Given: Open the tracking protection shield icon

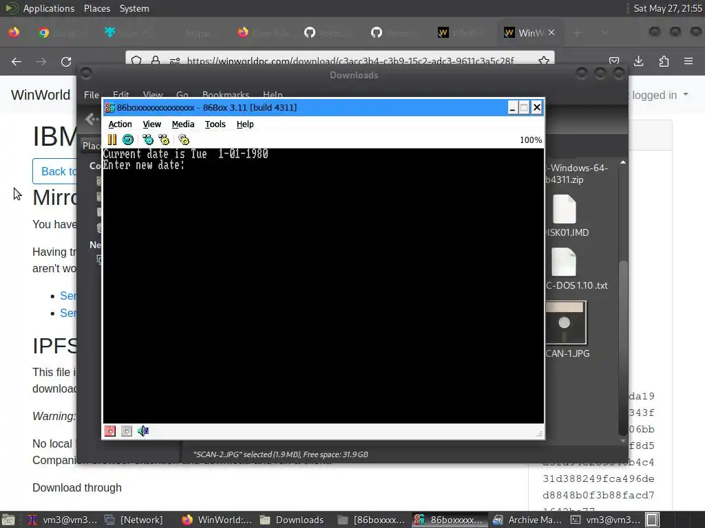Looking at the screenshot, I should pyautogui.click(x=137, y=61).
